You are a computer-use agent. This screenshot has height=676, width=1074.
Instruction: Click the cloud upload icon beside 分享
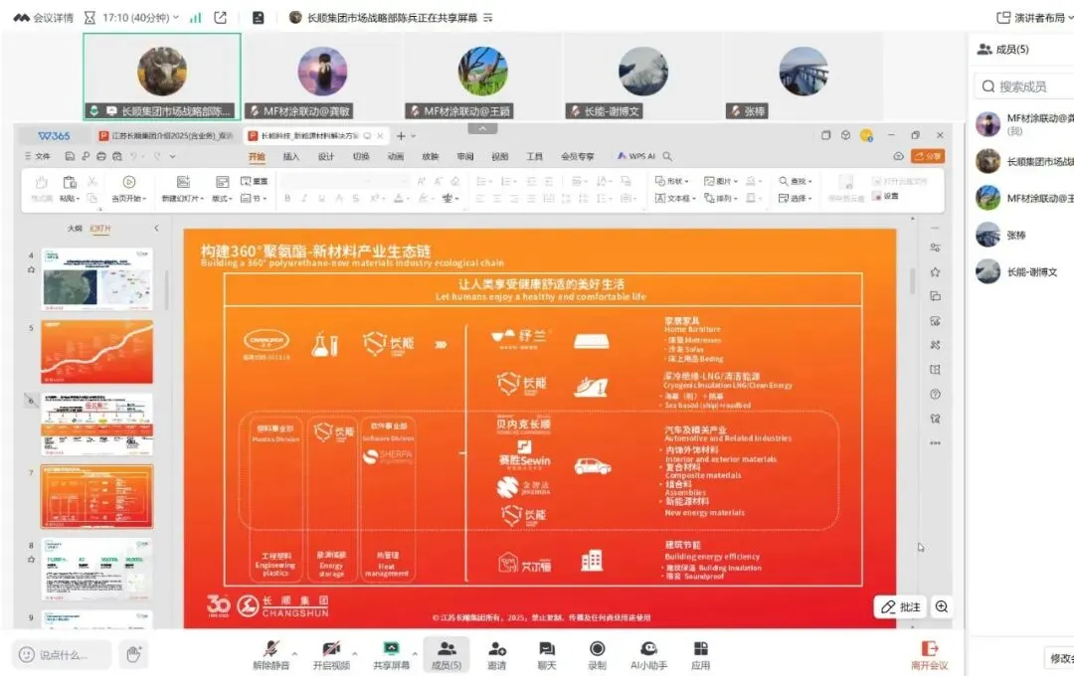(898, 157)
